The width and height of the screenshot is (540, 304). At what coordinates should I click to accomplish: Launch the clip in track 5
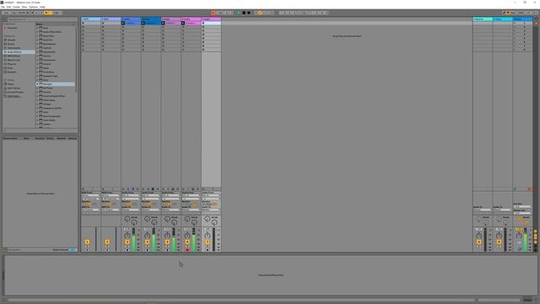(163, 23)
